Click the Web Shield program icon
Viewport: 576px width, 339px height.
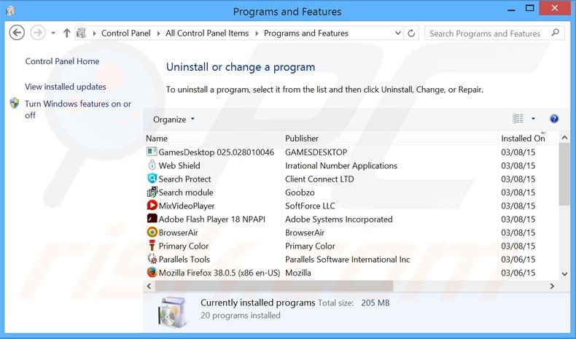tap(152, 165)
